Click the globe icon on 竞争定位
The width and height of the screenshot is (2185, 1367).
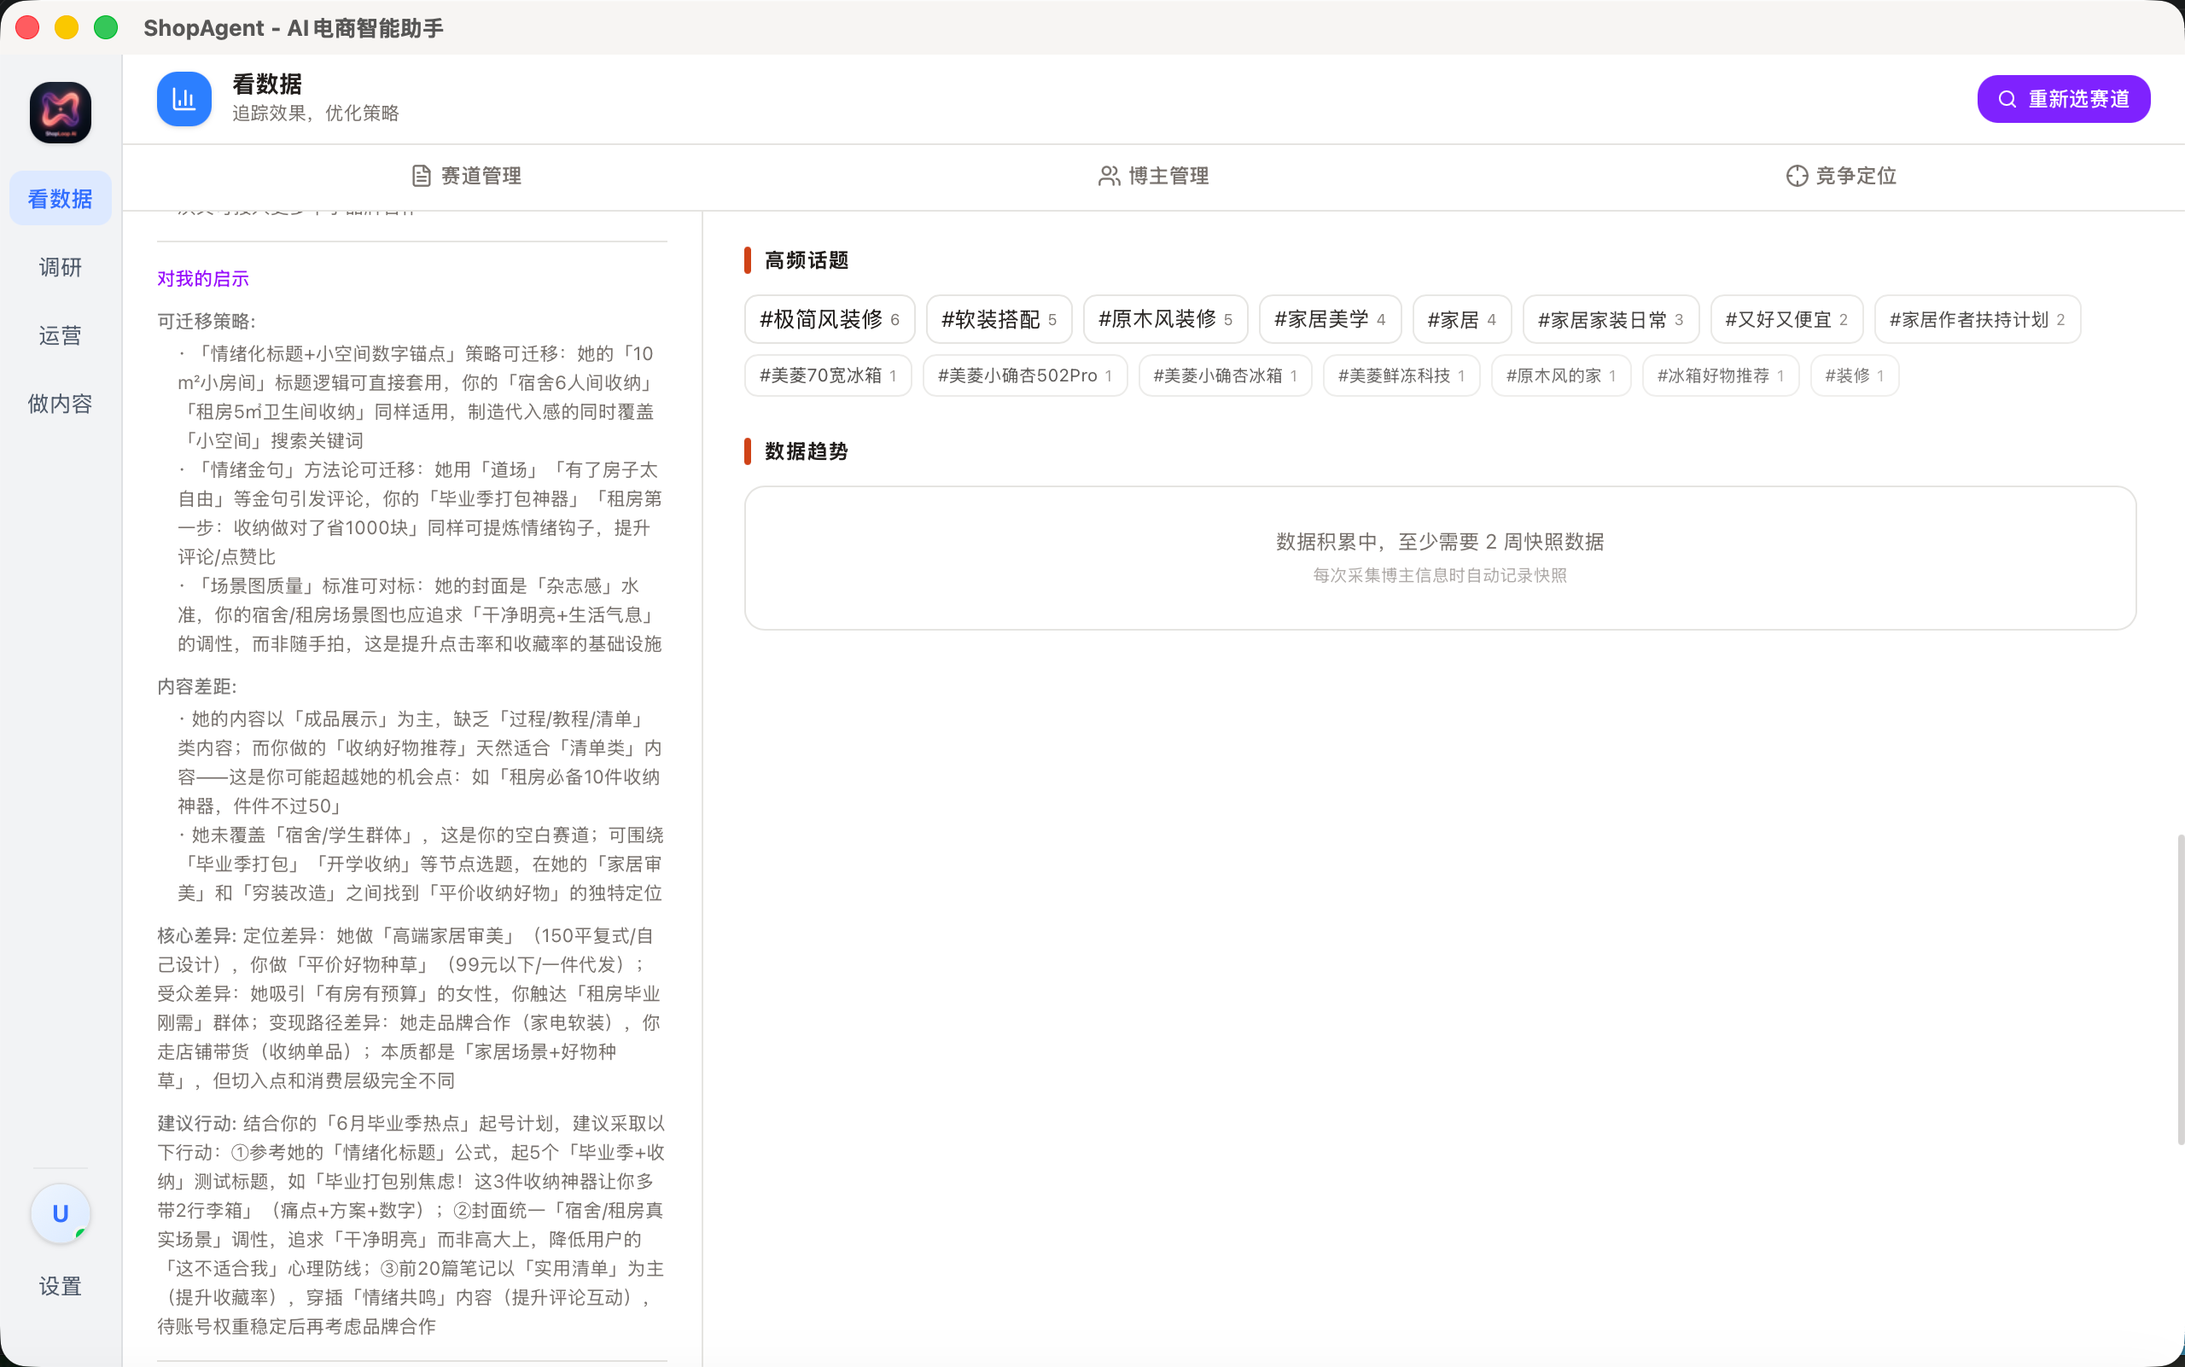[x=1797, y=176]
